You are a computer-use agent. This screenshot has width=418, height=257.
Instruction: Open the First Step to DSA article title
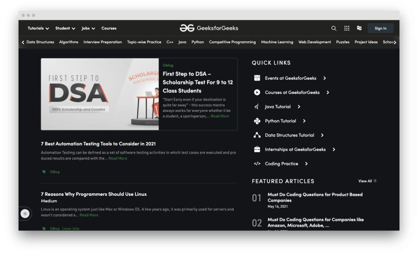(198, 82)
